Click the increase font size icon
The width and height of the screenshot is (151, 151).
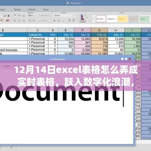(x=9, y=16)
